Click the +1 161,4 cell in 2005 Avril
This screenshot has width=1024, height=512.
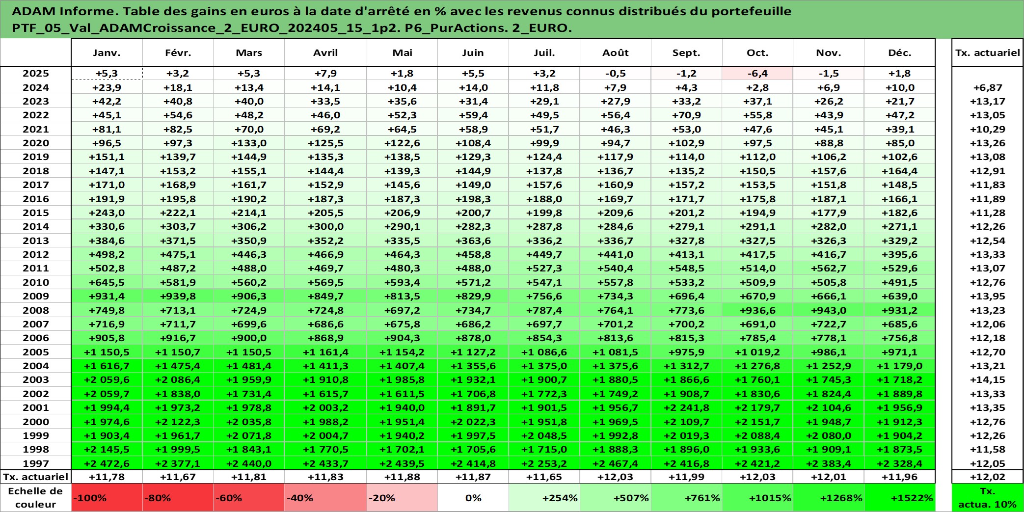pos(325,352)
